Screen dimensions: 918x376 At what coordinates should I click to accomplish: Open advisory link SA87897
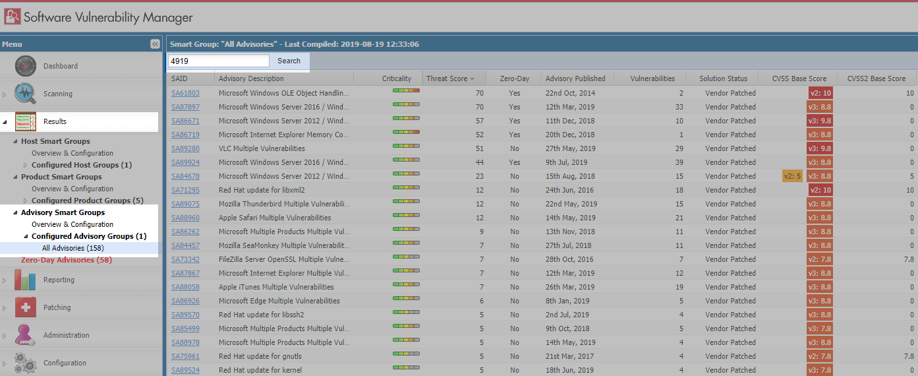pos(185,107)
